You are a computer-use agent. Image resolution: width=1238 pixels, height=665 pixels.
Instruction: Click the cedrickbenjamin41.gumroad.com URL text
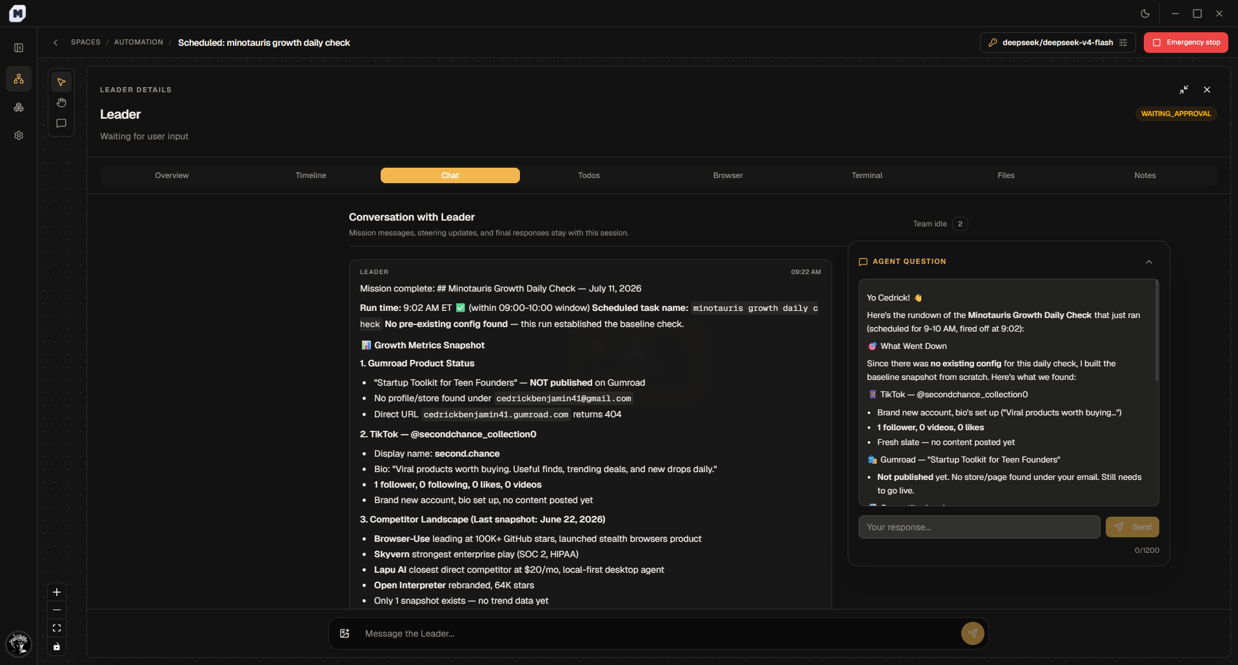pyautogui.click(x=495, y=415)
